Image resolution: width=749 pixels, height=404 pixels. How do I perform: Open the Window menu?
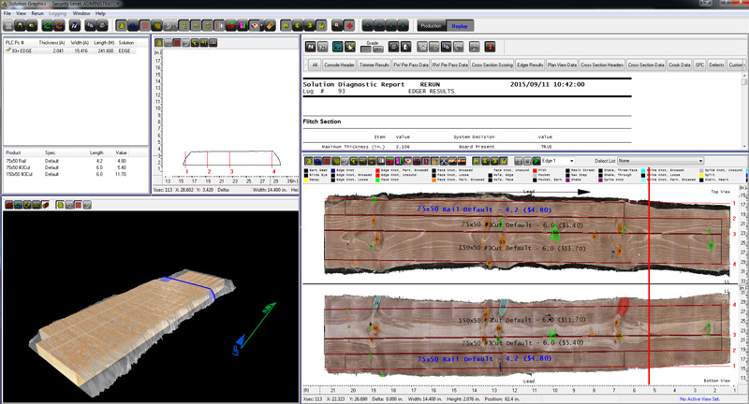pyautogui.click(x=81, y=13)
